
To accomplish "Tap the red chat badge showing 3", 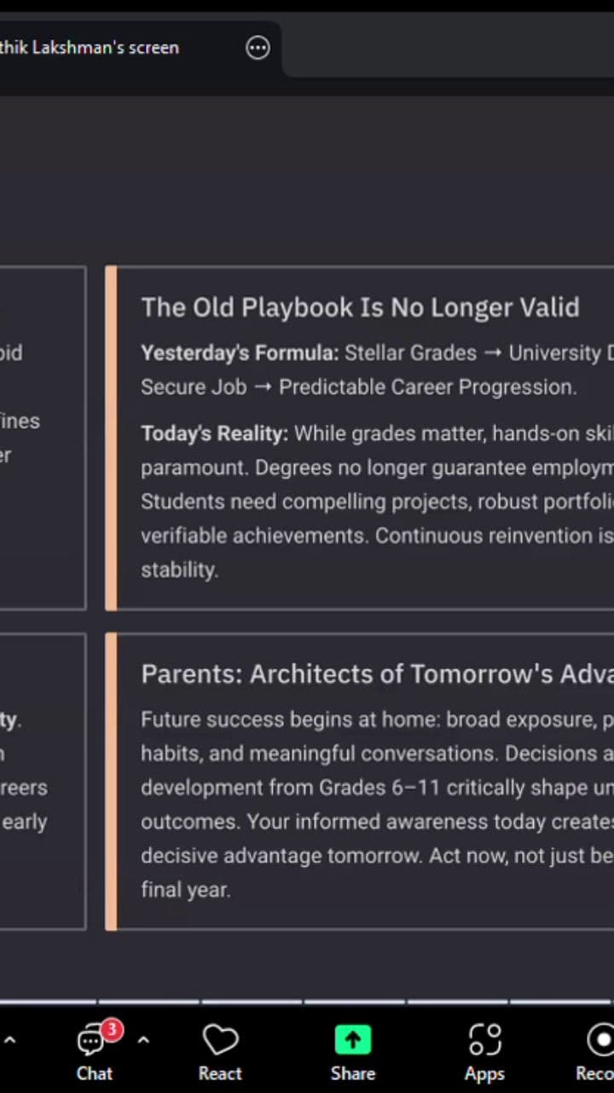I will pos(112,1031).
